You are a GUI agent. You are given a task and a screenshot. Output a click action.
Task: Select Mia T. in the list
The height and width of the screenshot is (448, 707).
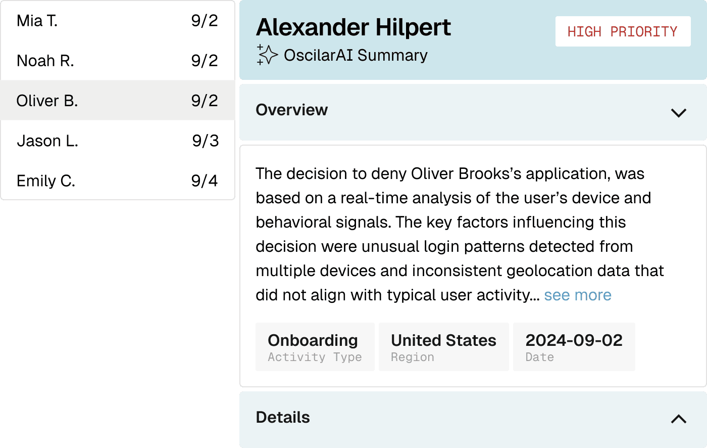118,21
